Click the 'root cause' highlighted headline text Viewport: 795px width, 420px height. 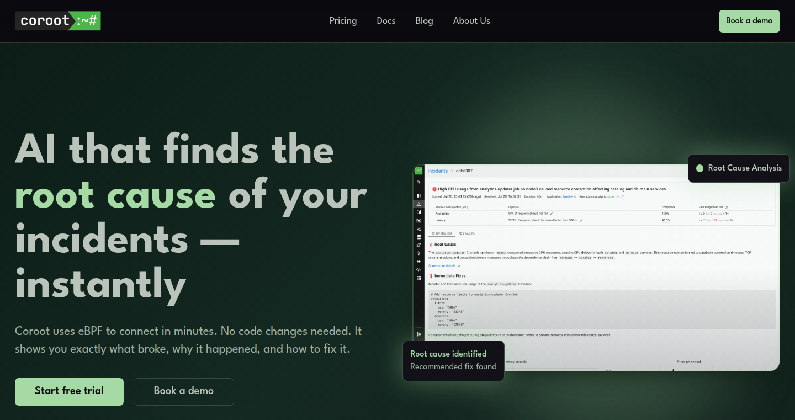[115, 195]
